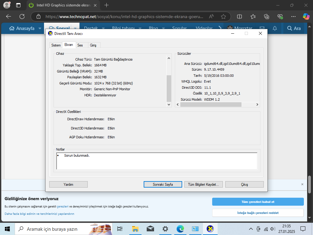313x235 pixels.
Task: Expand the Anasayfa dropdown arrow
Action: click(40, 28)
